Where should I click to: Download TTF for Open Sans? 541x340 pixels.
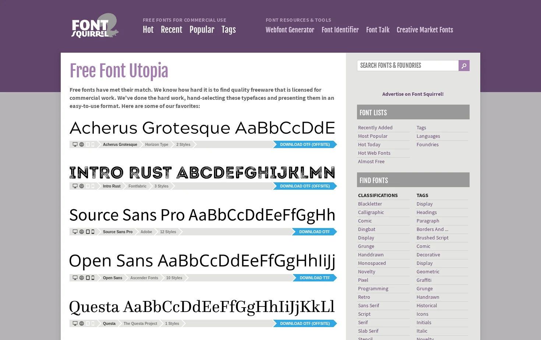[315, 278]
